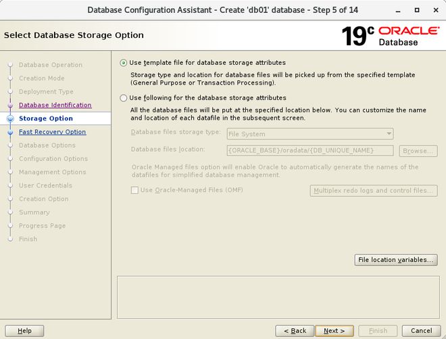Click the Browse button

[x=418, y=151]
